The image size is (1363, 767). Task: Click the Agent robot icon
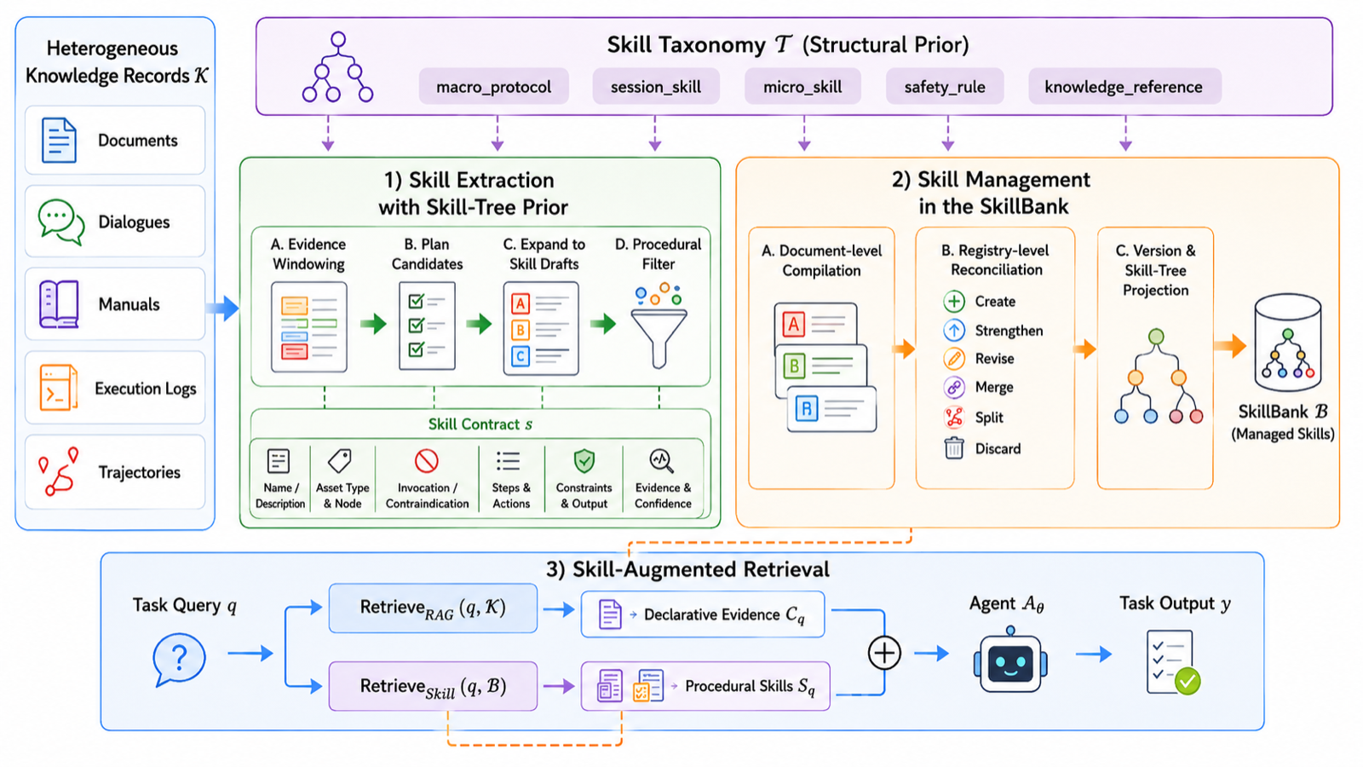coord(1010,659)
